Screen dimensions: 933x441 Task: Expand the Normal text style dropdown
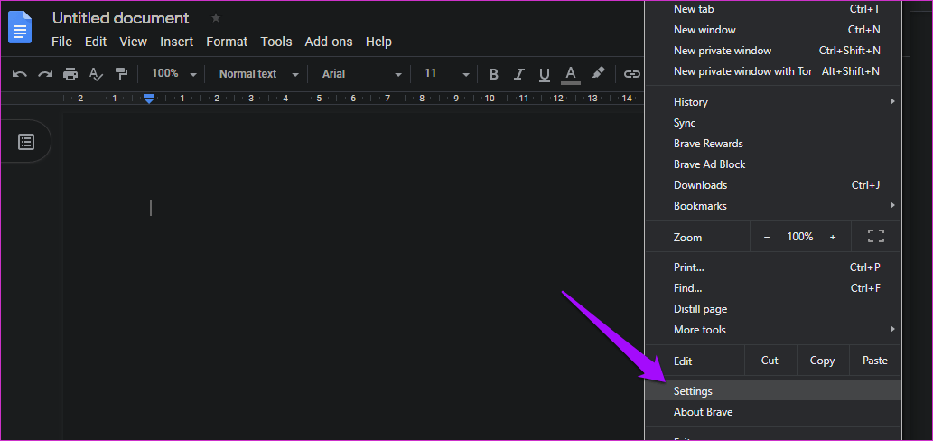256,74
